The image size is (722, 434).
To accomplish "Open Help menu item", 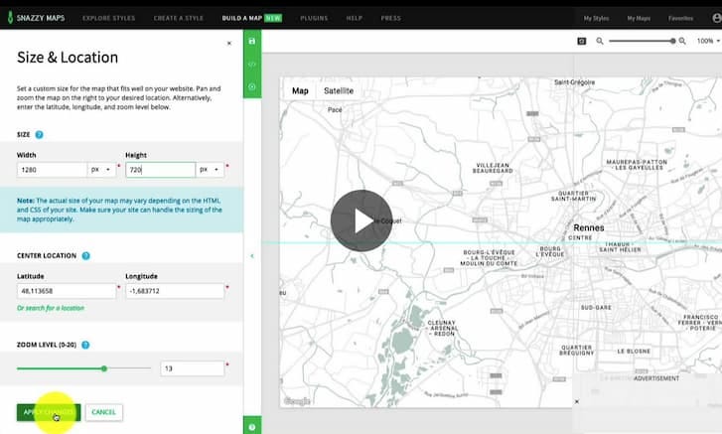I will 355,18.
